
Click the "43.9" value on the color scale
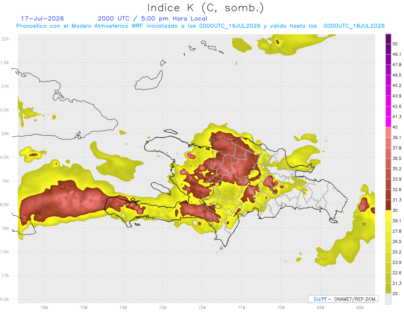397,96
